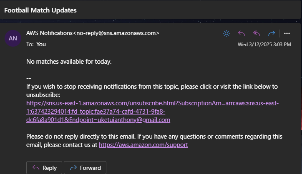Click the AN sender avatar

pyautogui.click(x=13, y=38)
